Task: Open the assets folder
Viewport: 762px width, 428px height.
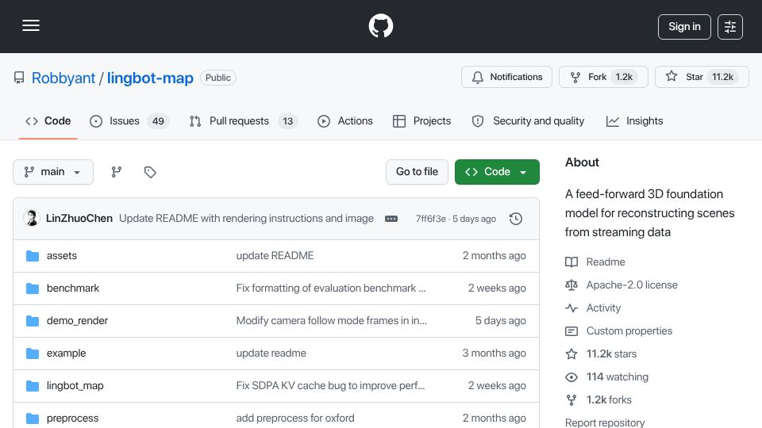Action: (x=62, y=256)
